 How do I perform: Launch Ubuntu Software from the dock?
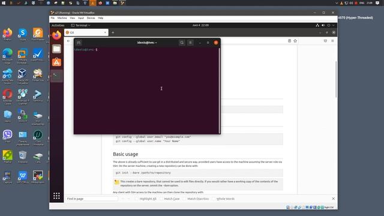[56, 62]
